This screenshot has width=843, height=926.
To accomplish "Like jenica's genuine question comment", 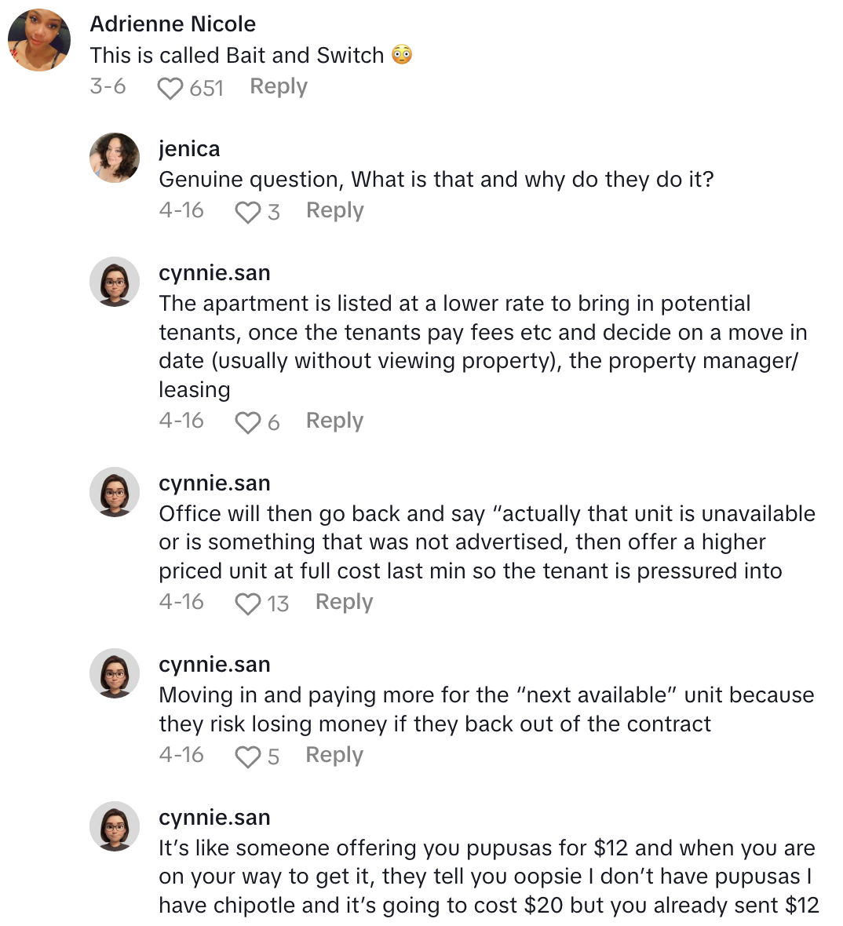I will click(247, 213).
